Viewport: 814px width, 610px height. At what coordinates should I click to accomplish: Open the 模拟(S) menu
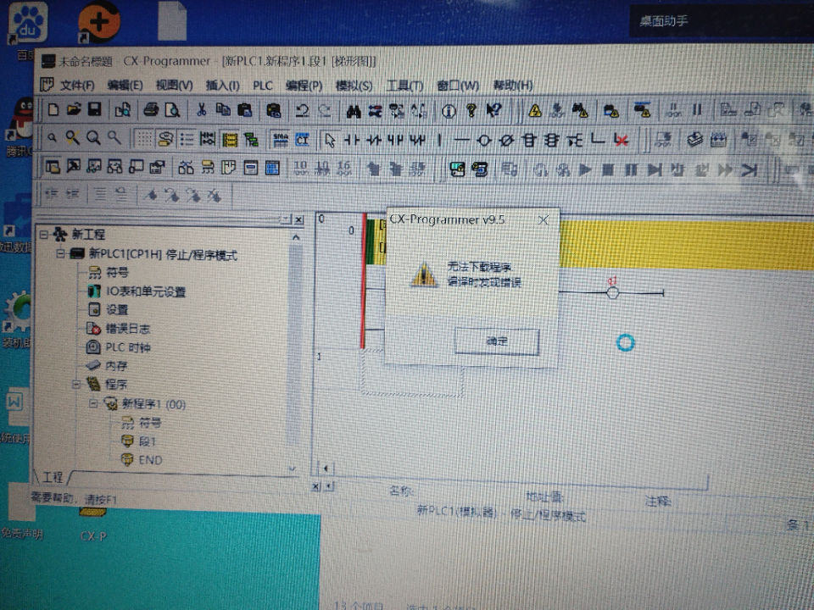click(x=354, y=85)
